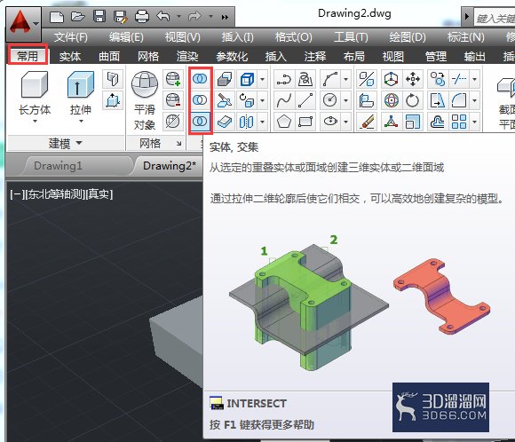515x442 pixels.
Task: Open dropdown beside the fillet icon
Action: coord(475,100)
